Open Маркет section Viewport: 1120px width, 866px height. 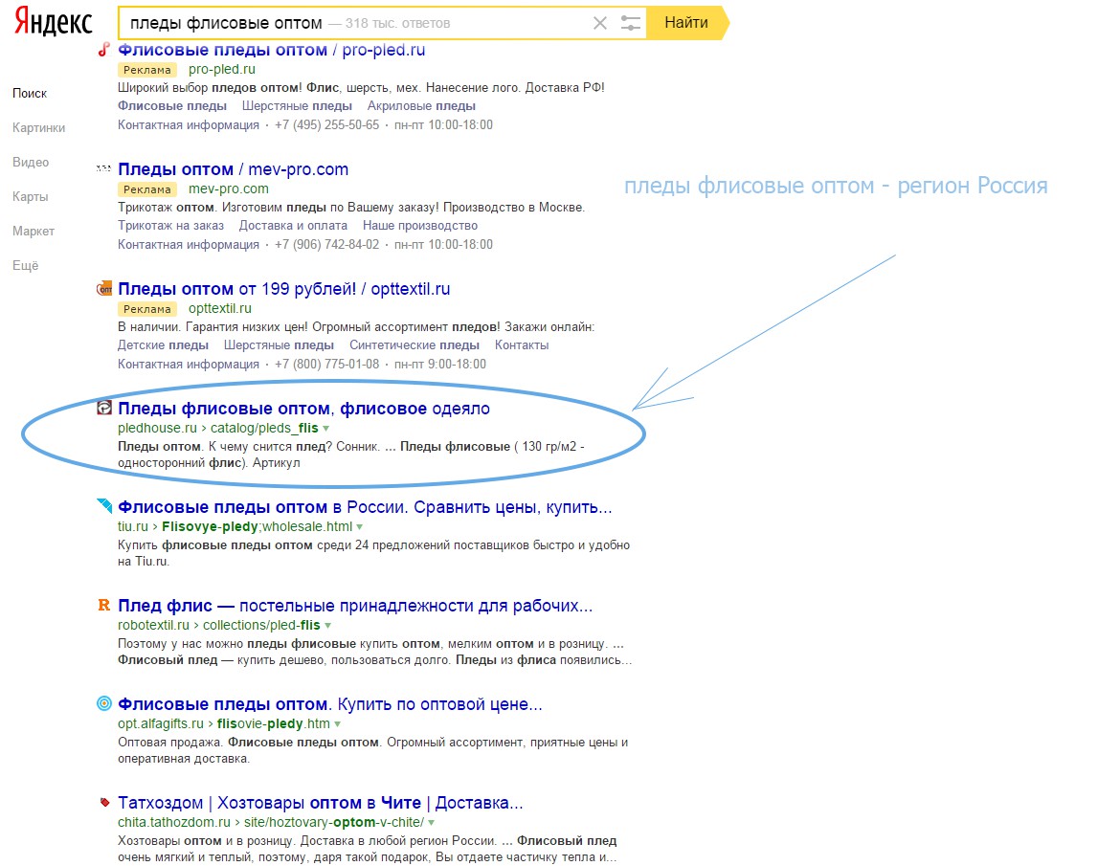[x=33, y=231]
